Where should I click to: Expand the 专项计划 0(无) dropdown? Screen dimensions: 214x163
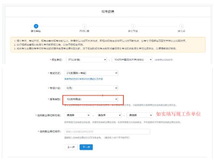click(x=91, y=88)
